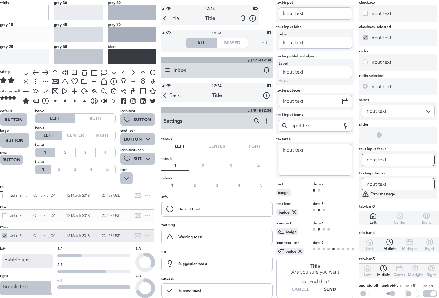Click the rewind double-arrow icon
Viewport: 439px width, 298px height.
tap(65, 73)
